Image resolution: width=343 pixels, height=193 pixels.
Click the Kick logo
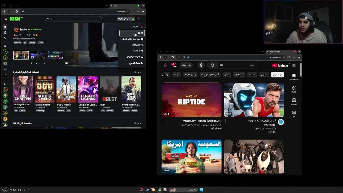pyautogui.click(x=16, y=19)
